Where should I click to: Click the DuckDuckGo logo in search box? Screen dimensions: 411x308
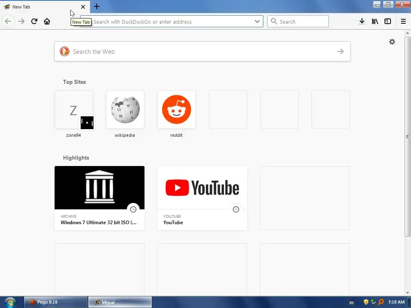[65, 51]
